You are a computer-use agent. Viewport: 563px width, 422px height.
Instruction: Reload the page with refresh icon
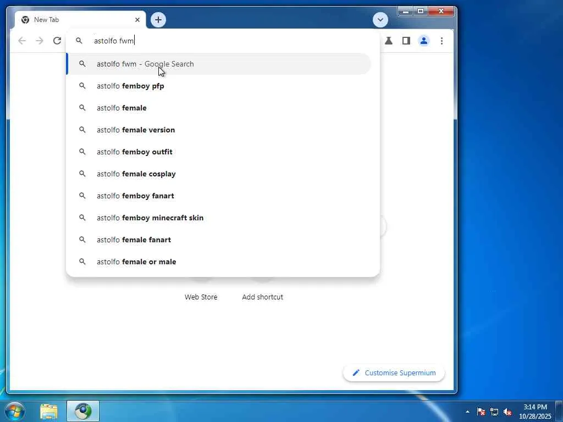pos(57,41)
